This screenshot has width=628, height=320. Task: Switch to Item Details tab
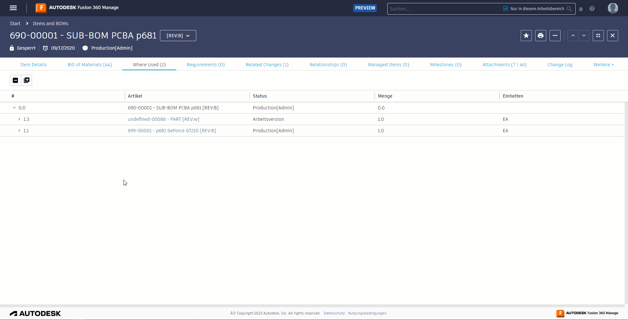[x=33, y=65]
